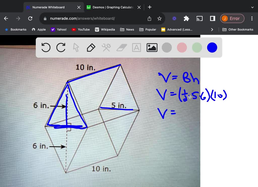Select the text tool (A icon)

(136, 48)
